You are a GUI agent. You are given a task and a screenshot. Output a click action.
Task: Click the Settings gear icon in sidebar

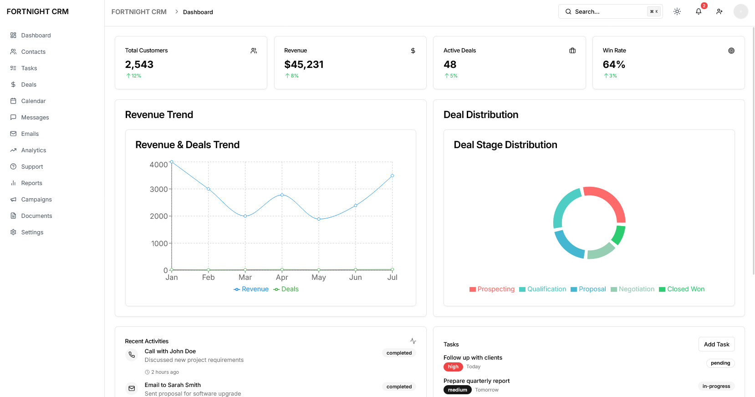(x=13, y=232)
